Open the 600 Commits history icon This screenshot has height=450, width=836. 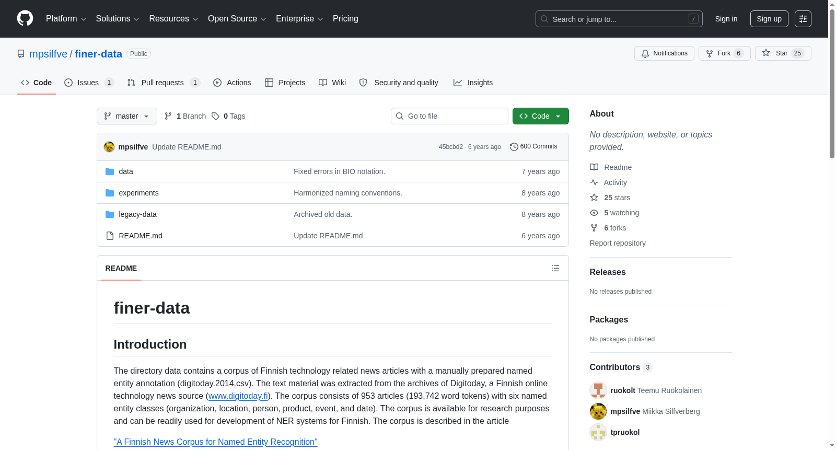(514, 147)
